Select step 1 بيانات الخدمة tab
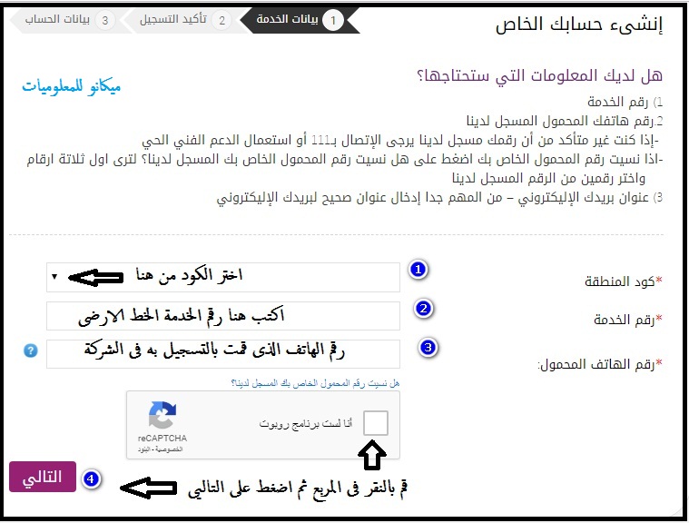Screen dimensions: 689x523 click(x=299, y=20)
